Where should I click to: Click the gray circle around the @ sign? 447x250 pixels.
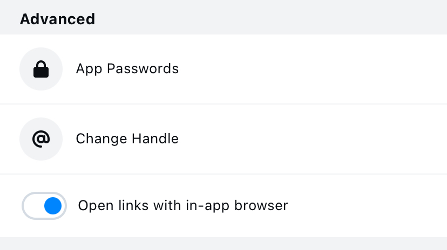click(29, 129)
